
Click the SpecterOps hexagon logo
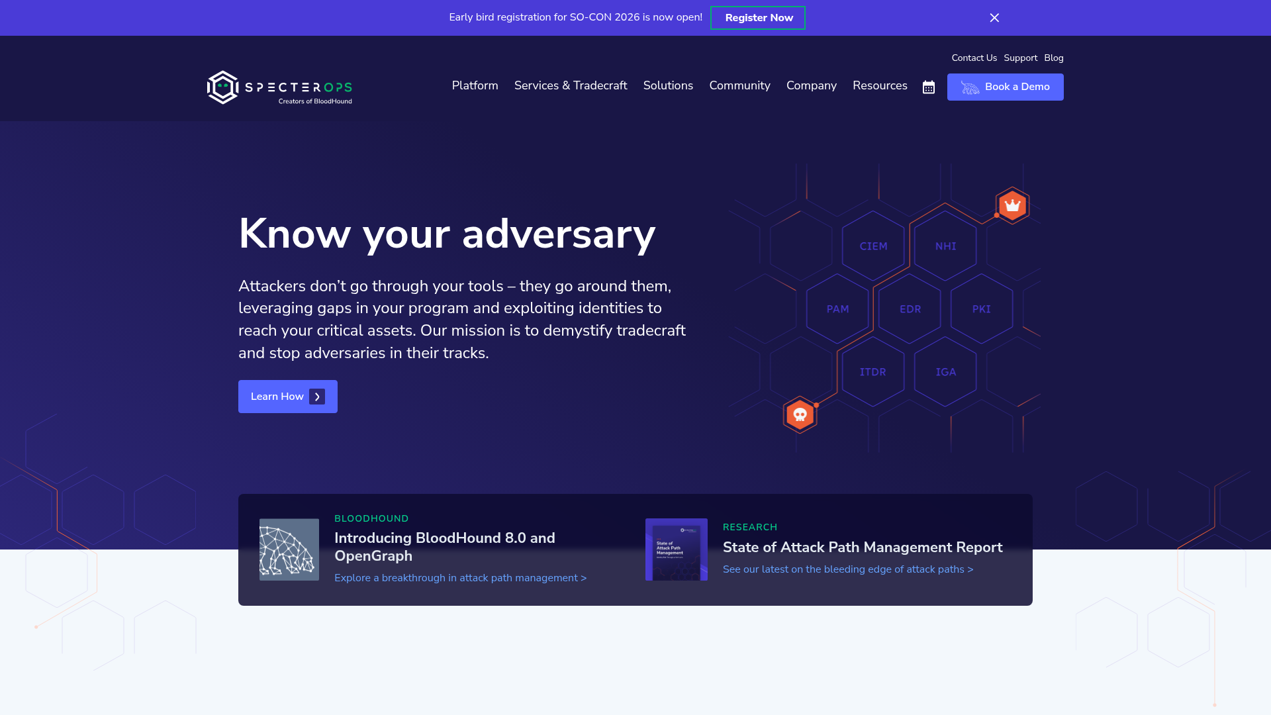point(222,87)
